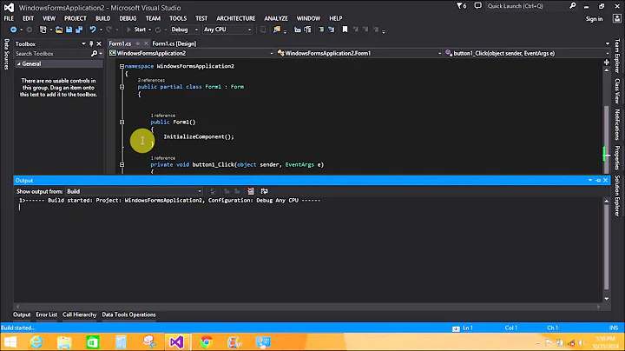Click the Navigate Backward toolbar arrow
Screen dimensions: 625x351
13,30
